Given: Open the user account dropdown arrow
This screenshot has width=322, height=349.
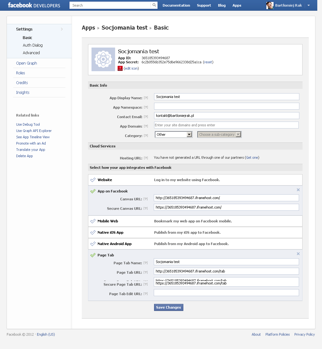Looking at the screenshot, I should point(309,5).
